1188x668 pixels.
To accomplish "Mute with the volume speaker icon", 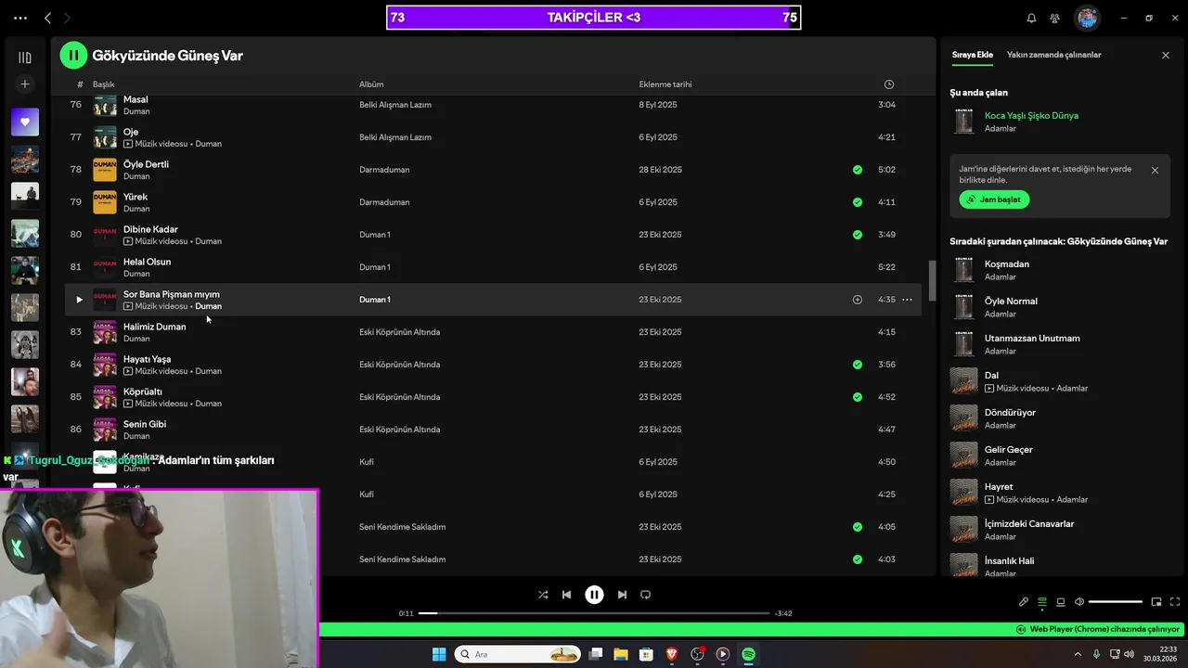I will click(1079, 602).
